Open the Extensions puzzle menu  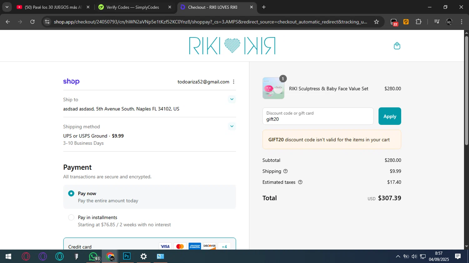(x=418, y=22)
